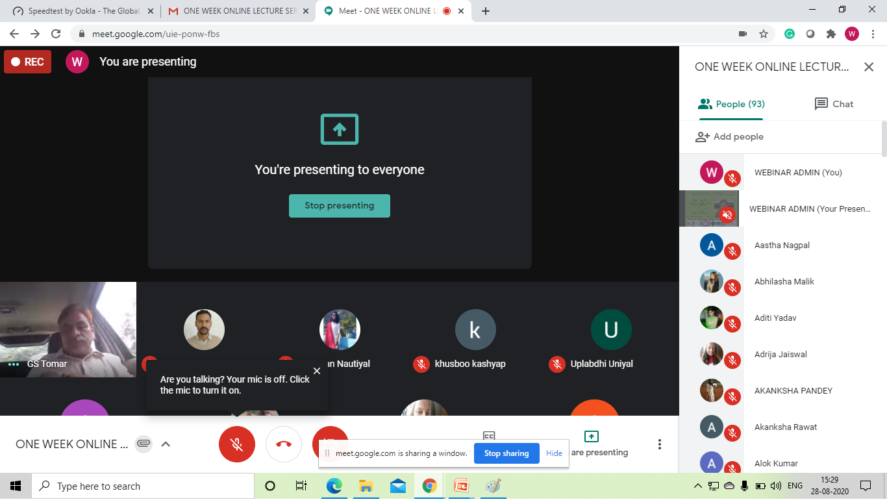
Task: Click the red hang up call button
Action: tap(283, 444)
